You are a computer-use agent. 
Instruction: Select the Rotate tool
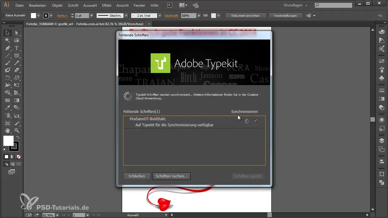tap(8, 78)
